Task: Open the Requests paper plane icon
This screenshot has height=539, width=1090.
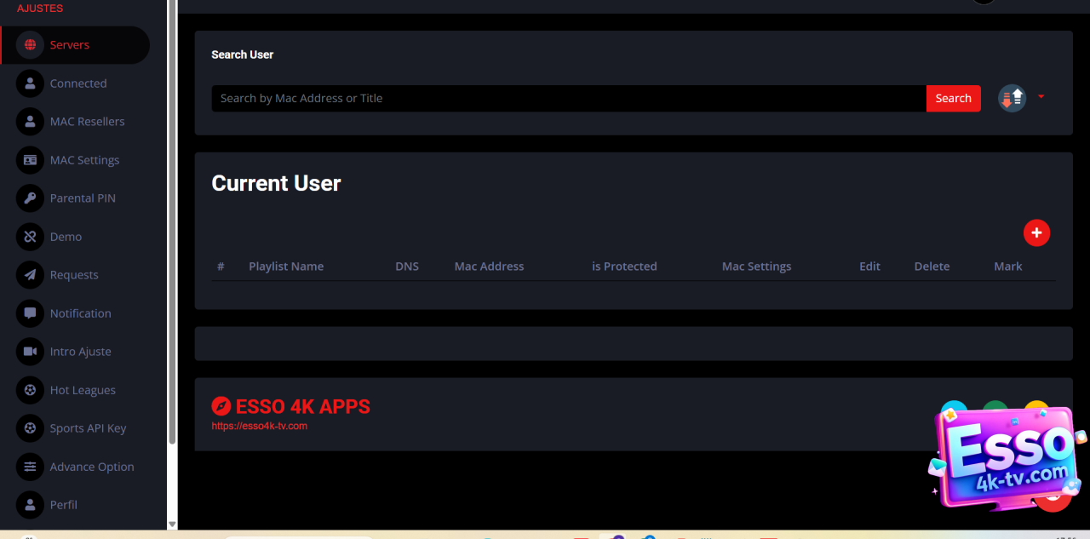Action: [31, 275]
